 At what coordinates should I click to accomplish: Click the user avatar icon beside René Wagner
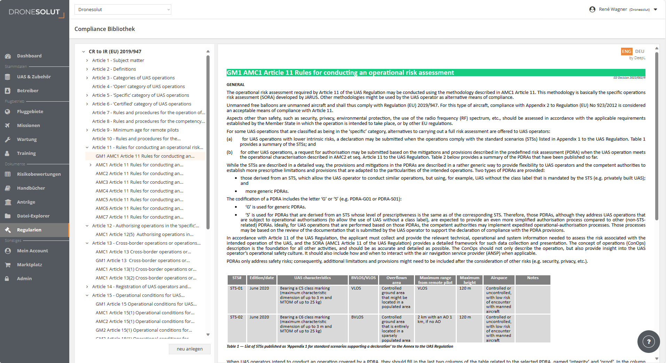click(592, 9)
